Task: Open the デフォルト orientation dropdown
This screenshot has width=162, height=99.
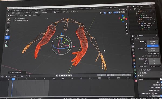Action: click(x=28, y=13)
